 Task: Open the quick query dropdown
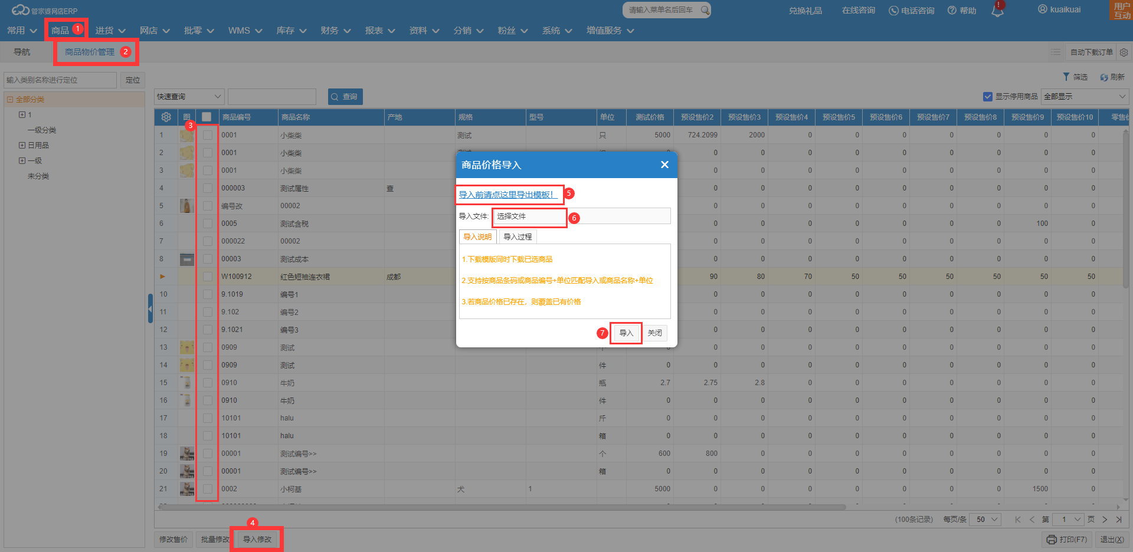point(189,97)
